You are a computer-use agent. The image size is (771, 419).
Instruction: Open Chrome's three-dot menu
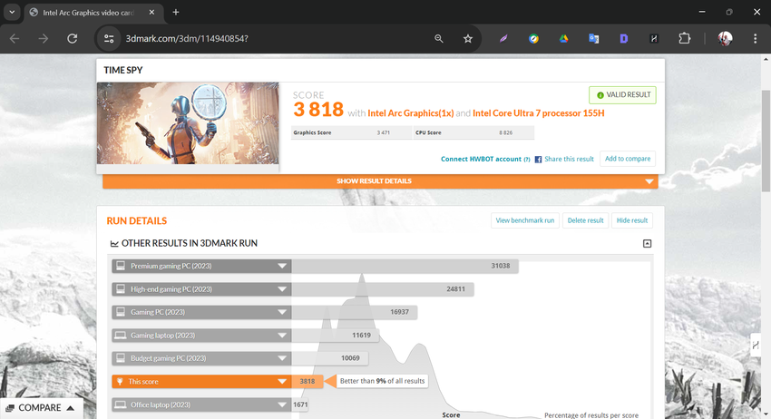(x=755, y=39)
